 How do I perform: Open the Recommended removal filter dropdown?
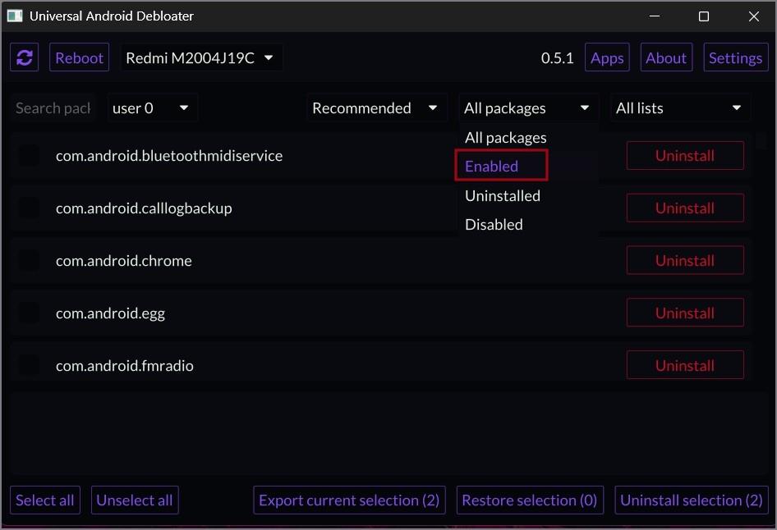coord(375,107)
